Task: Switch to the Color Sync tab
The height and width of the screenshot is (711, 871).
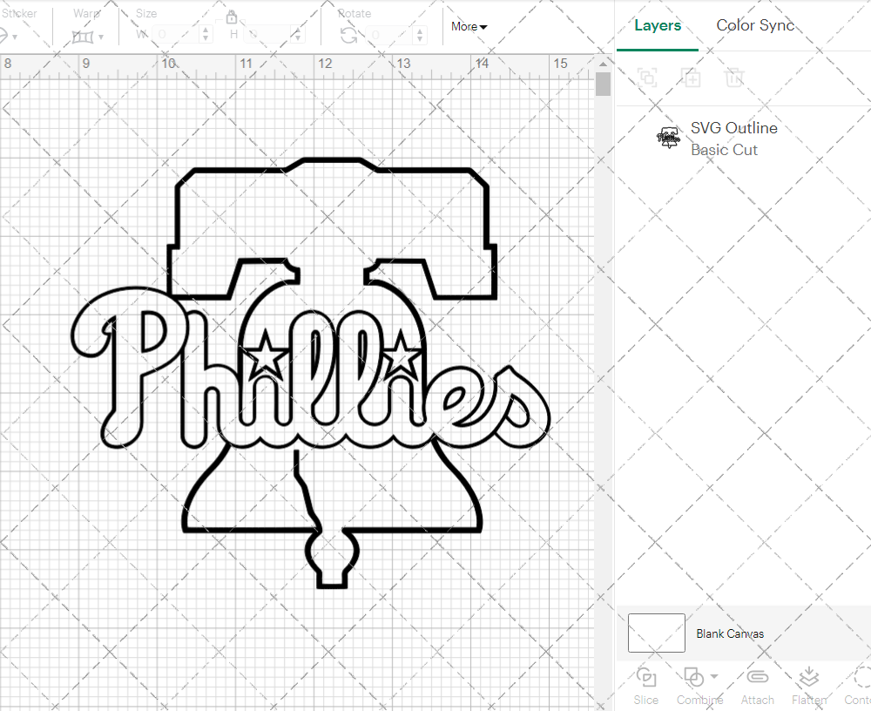Action: click(755, 25)
